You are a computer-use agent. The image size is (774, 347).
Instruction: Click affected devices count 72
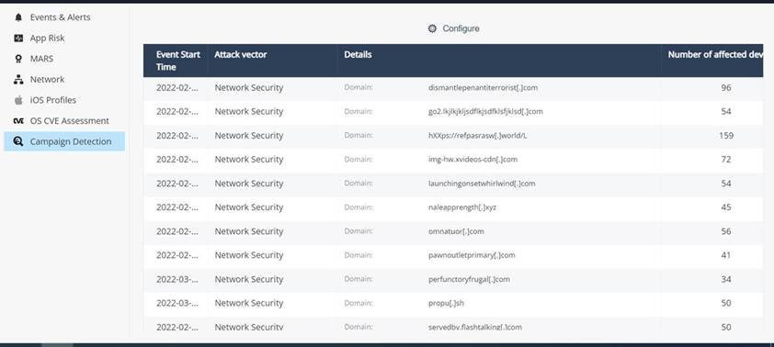pos(725,159)
